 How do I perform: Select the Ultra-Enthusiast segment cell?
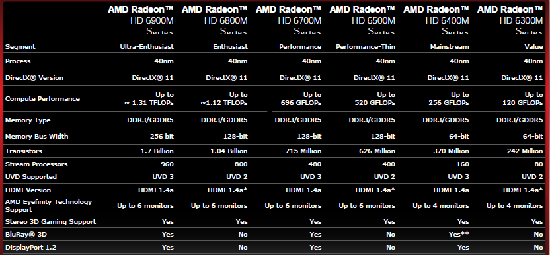tap(147, 47)
